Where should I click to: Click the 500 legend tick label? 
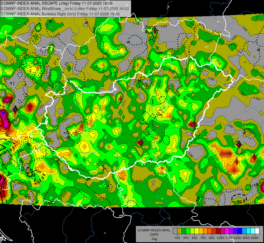click(x=194, y=238)
